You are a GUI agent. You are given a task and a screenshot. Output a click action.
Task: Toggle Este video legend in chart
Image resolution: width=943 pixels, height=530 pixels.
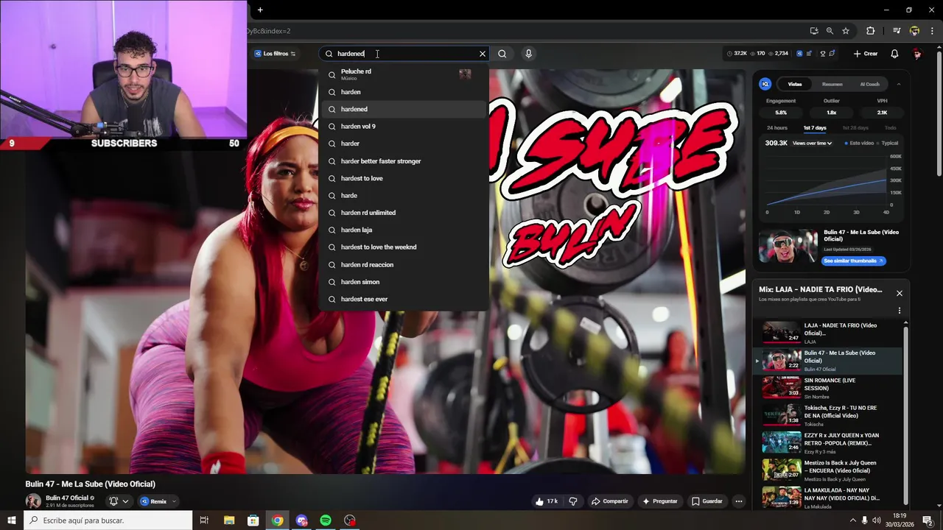(x=858, y=143)
